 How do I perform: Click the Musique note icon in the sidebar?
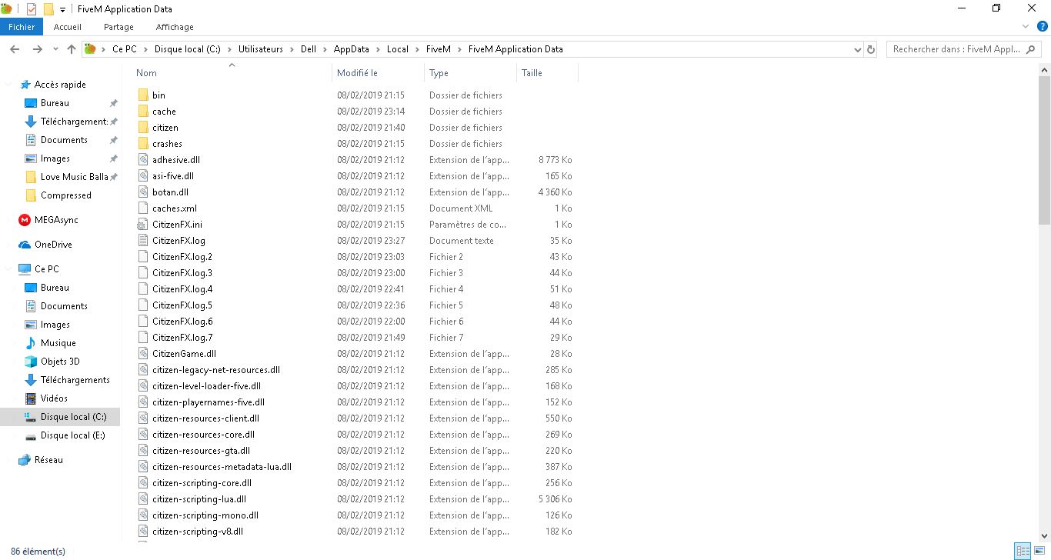[x=31, y=343]
